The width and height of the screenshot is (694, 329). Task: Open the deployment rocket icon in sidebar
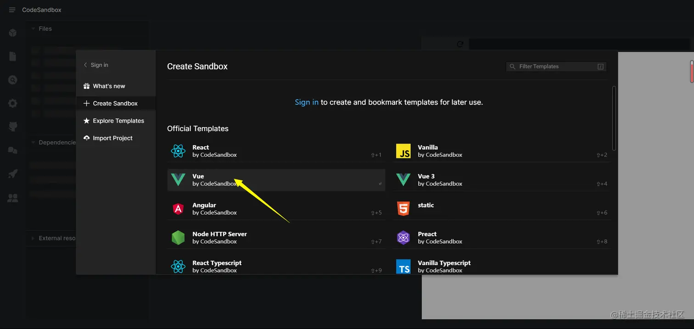click(13, 174)
